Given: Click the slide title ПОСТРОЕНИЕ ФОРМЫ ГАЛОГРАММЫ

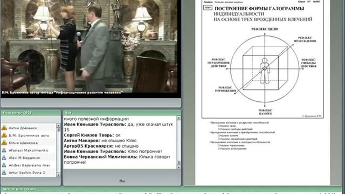Looking at the screenshot, I should point(259,9).
